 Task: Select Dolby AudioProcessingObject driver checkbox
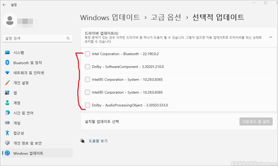87,105
